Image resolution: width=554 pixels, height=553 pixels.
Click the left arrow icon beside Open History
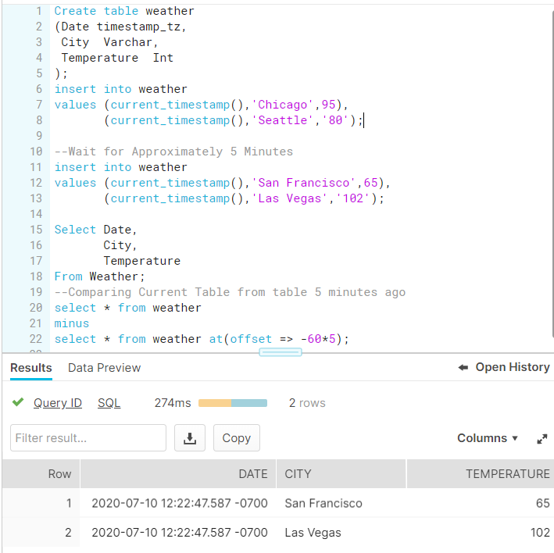[463, 368]
